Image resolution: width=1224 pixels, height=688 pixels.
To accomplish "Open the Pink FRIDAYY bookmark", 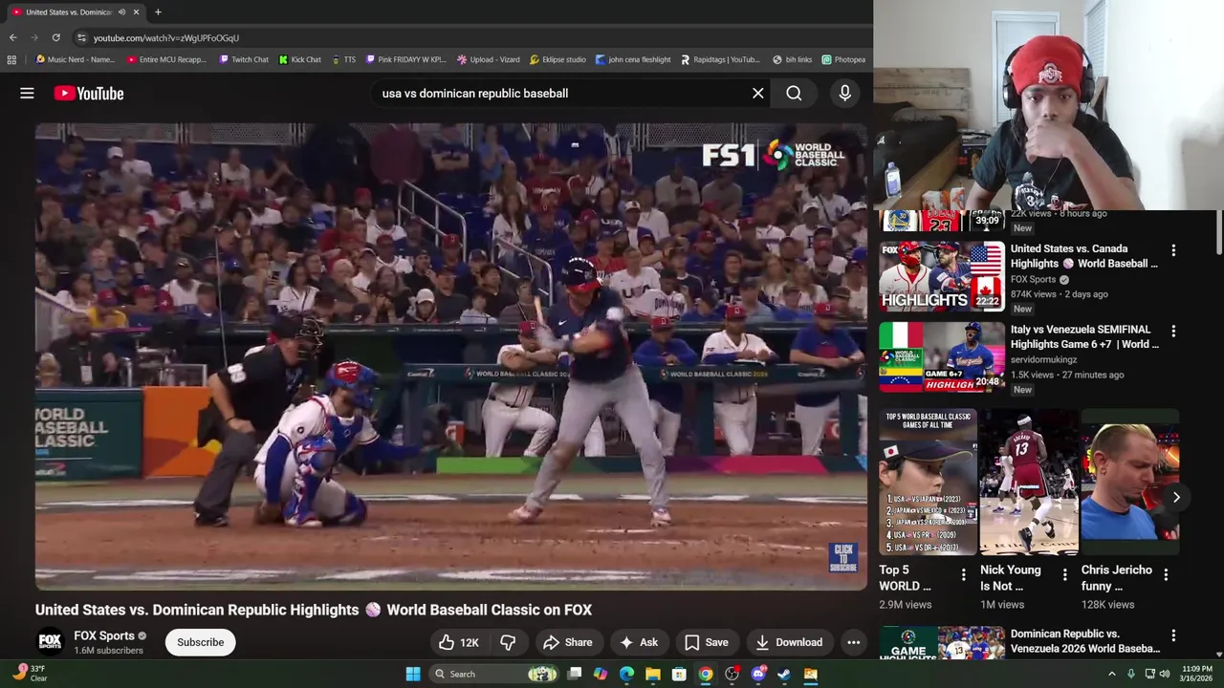I will [405, 59].
